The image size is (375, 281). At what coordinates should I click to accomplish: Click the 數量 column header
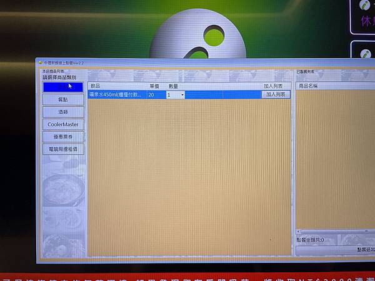(x=173, y=86)
